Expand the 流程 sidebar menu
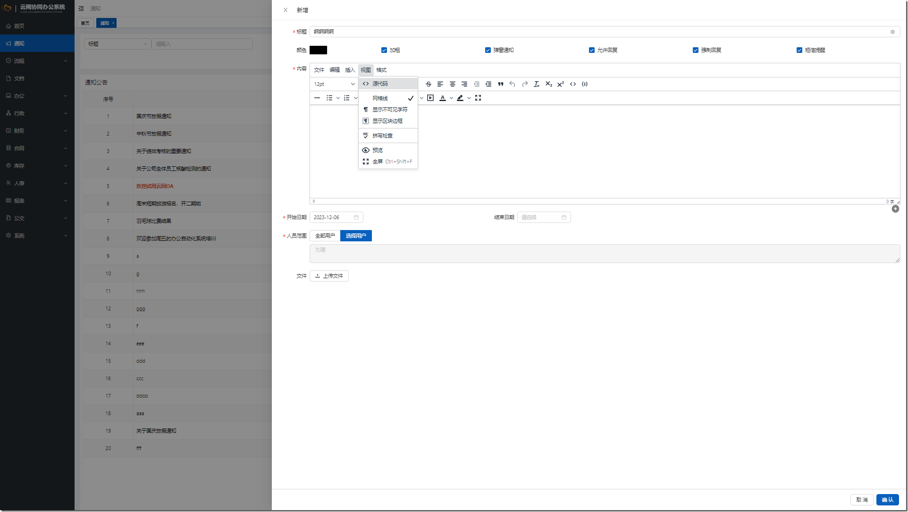Viewport: 908px width, 512px height. [x=37, y=61]
